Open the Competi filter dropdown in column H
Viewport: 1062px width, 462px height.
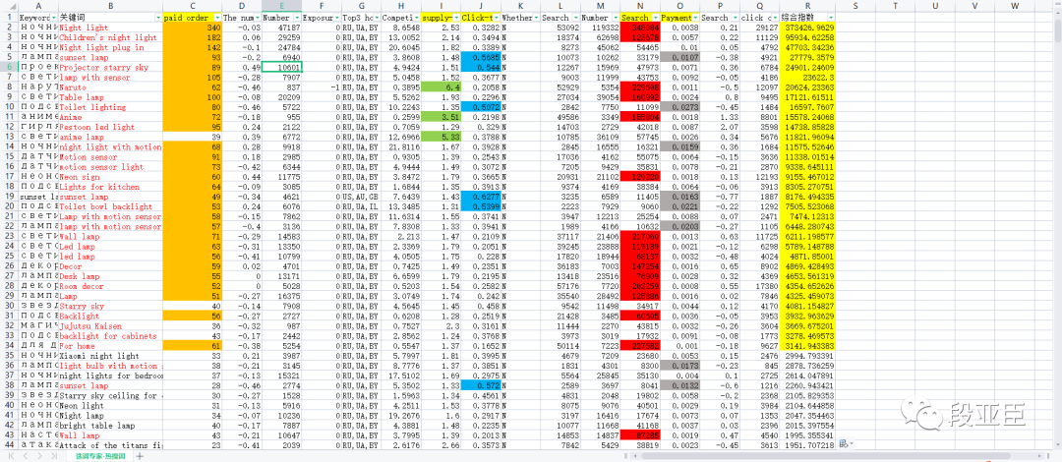[415, 18]
